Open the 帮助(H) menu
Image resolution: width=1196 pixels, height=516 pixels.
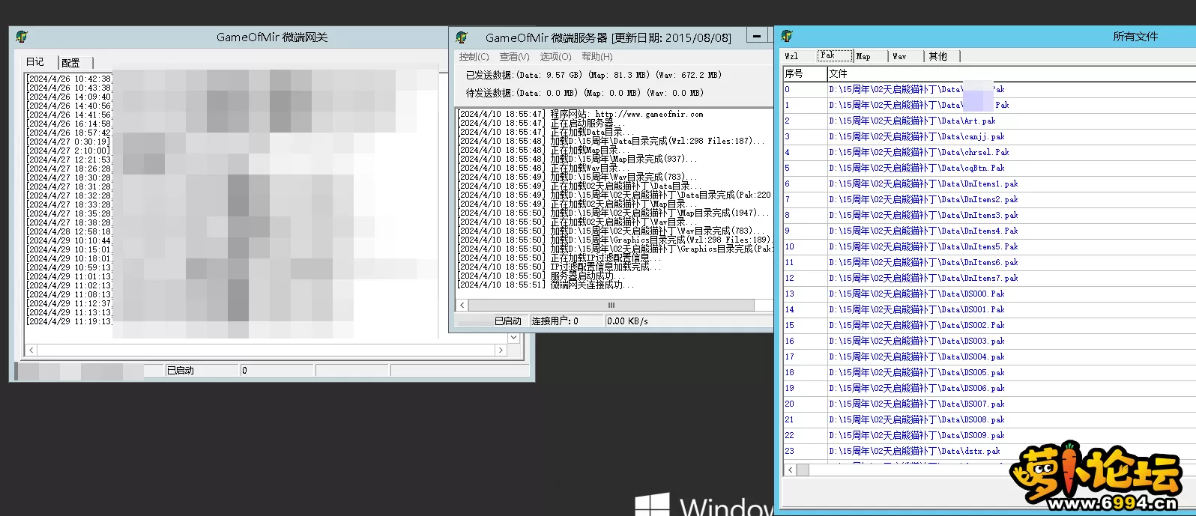[597, 57]
